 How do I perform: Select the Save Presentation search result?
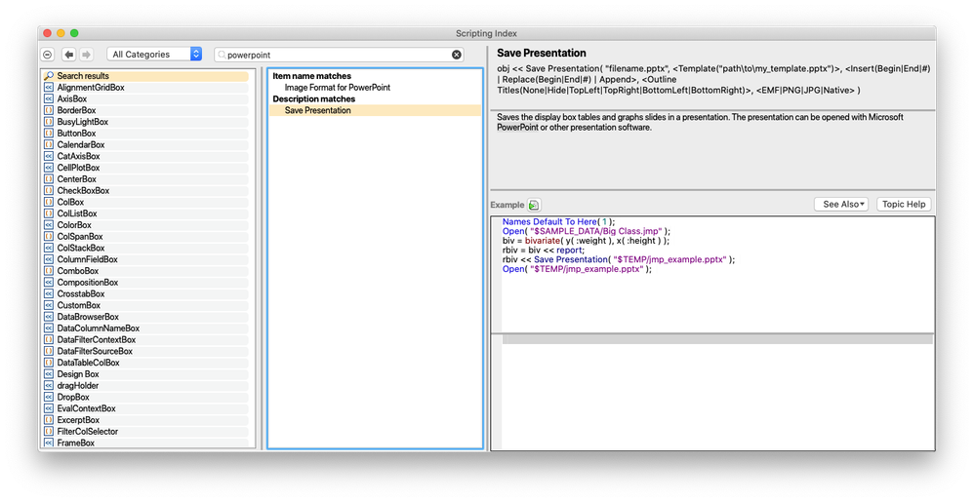(x=375, y=110)
